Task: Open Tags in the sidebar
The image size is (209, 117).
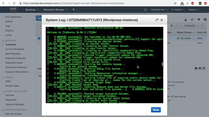Action: [x=8, y=26]
